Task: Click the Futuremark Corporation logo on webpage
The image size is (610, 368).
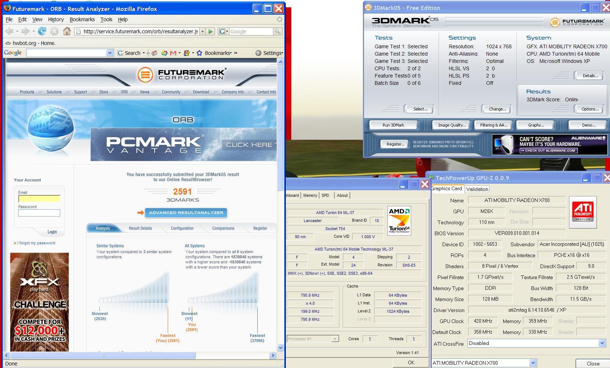Action: pyautogui.click(x=182, y=75)
